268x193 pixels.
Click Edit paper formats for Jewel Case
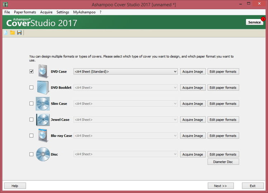tap(223, 119)
